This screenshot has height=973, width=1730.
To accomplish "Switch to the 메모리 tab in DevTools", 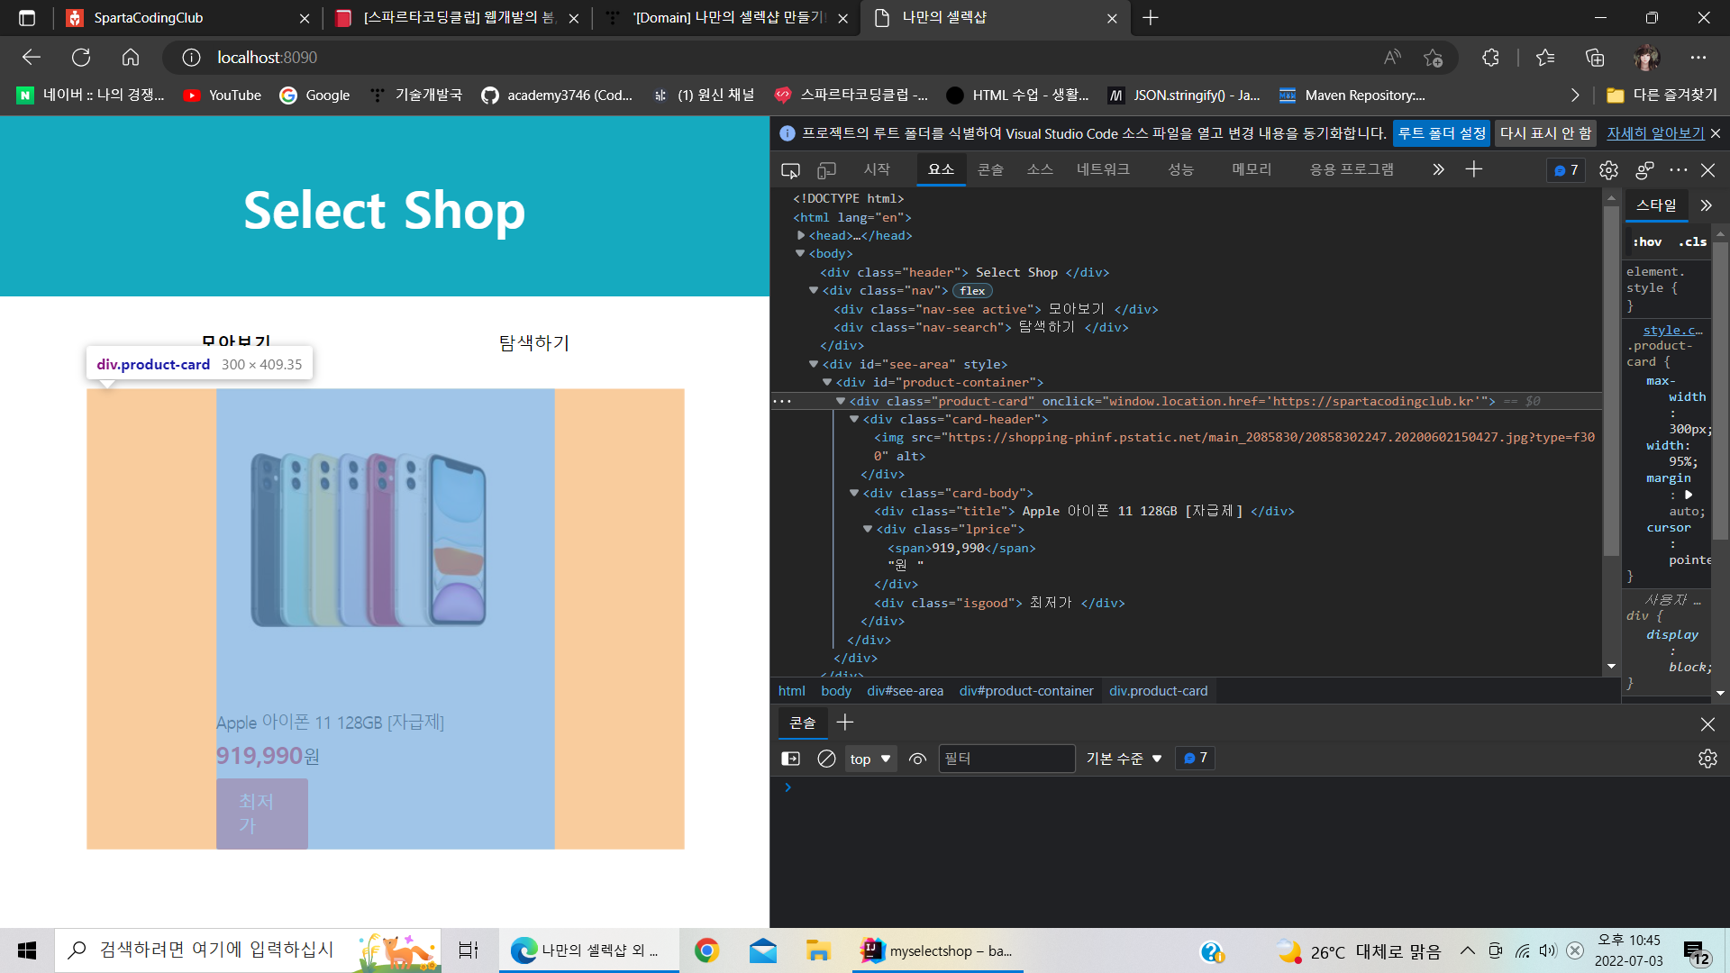I will [1252, 169].
